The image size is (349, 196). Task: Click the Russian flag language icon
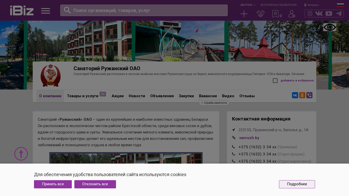point(340,5)
